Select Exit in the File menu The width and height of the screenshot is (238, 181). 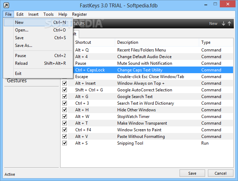(38, 74)
